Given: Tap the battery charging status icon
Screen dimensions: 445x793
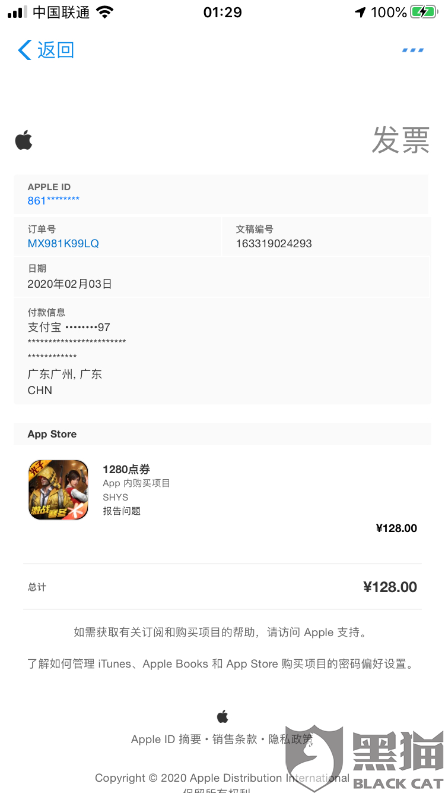Looking at the screenshot, I should click(424, 12).
